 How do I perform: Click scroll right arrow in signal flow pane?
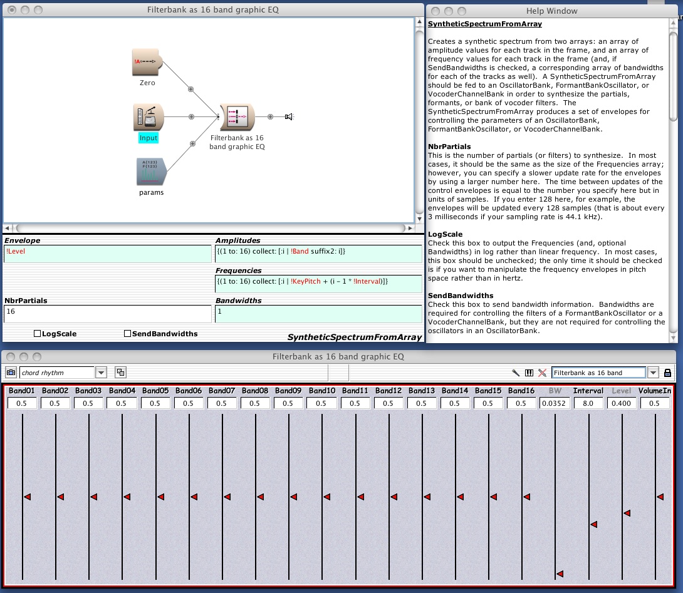click(410, 228)
